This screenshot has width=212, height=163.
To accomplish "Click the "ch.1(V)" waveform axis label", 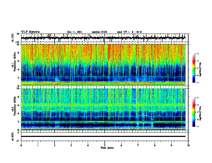I will tap(13, 38).
